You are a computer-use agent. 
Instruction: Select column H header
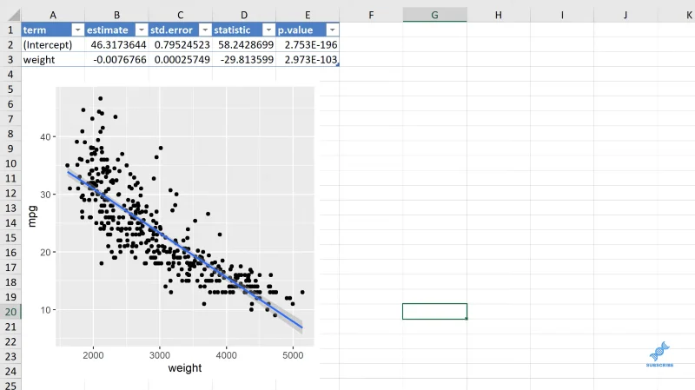click(x=499, y=15)
